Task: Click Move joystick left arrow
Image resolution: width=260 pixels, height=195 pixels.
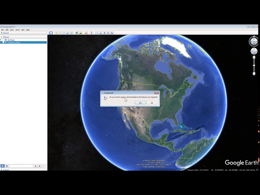Action: (x=252, y=51)
